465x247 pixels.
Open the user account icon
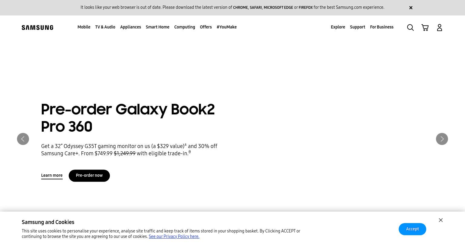440,28
